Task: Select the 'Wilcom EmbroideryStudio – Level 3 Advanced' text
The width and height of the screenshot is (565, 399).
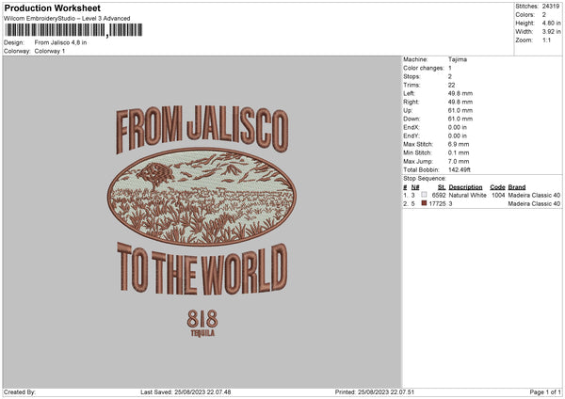Action: point(67,19)
